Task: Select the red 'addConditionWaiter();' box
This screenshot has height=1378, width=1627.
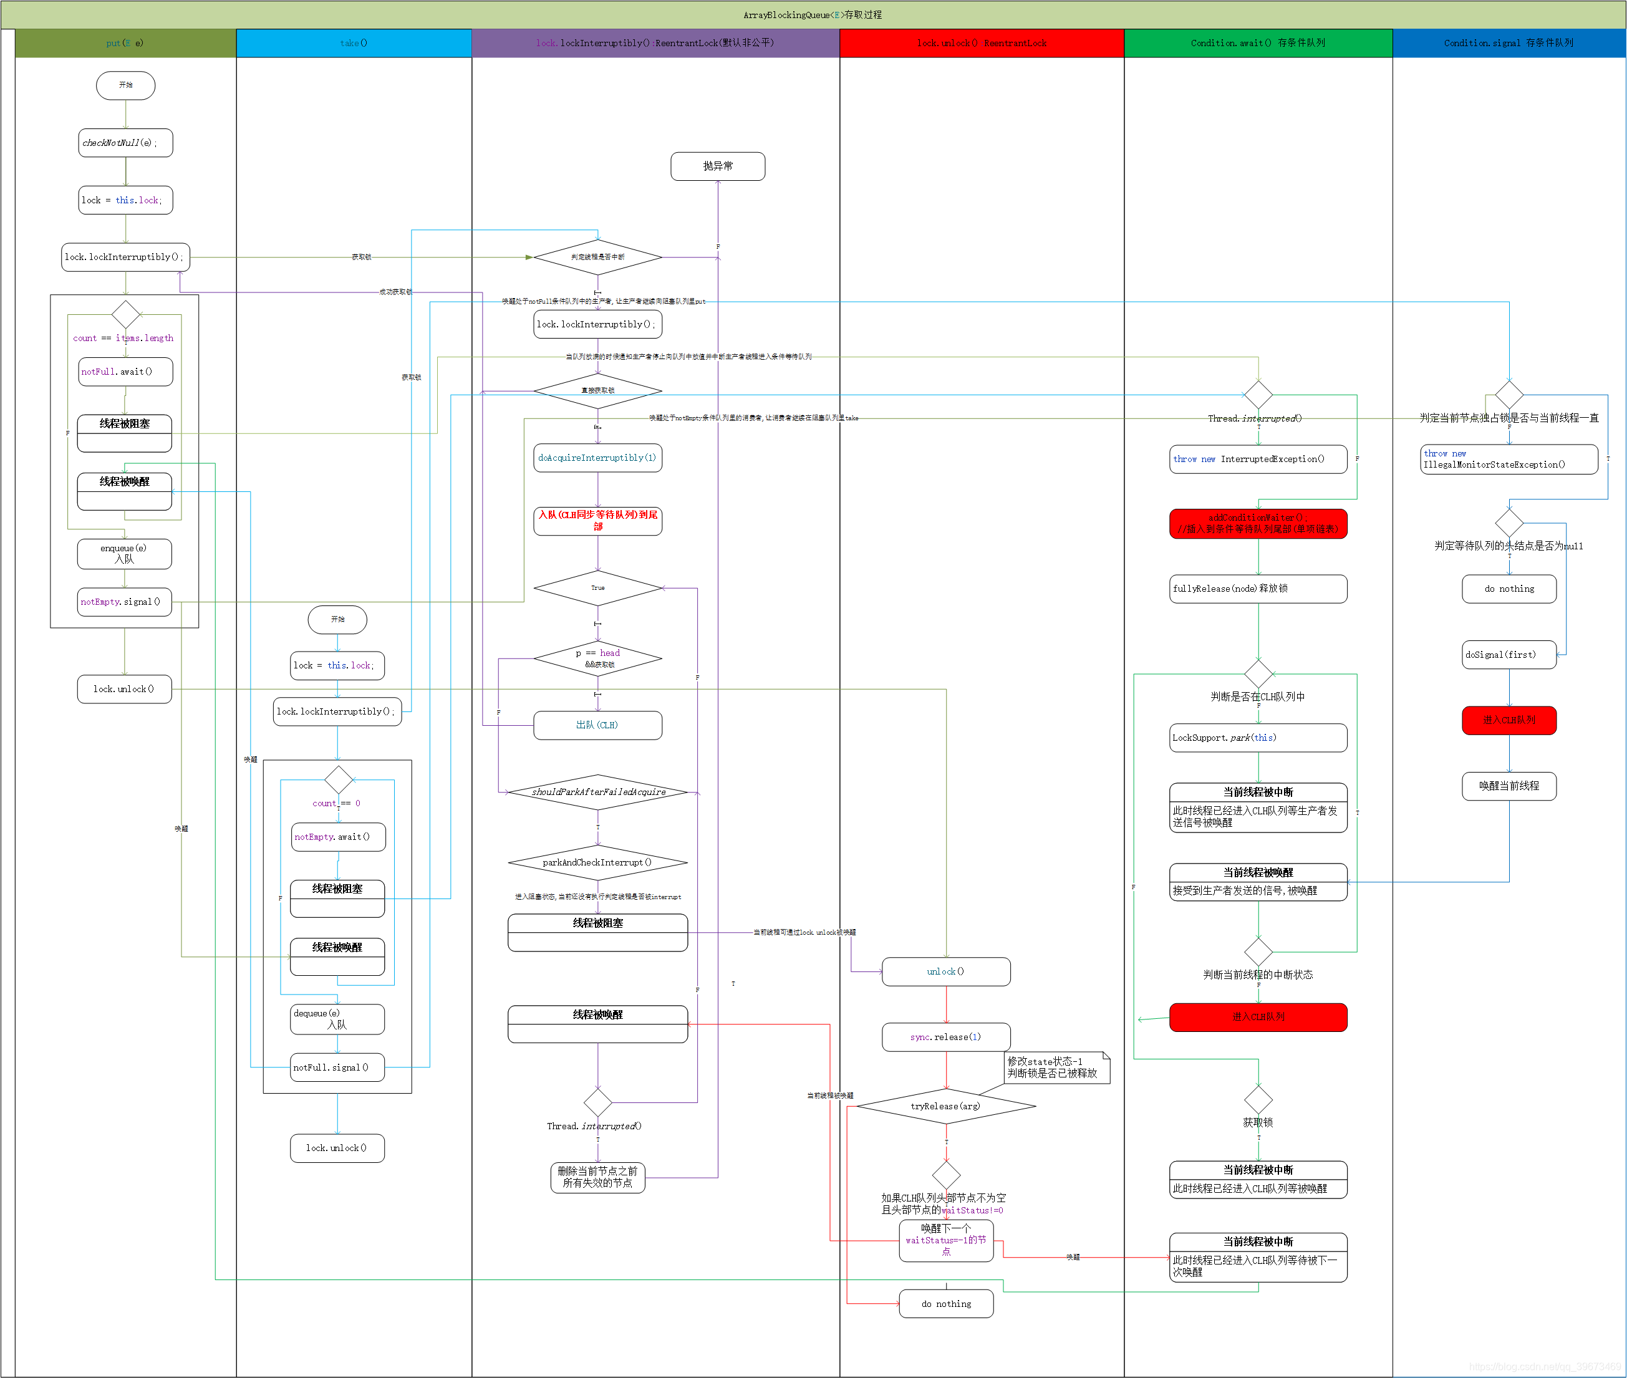Action: 1258,523
